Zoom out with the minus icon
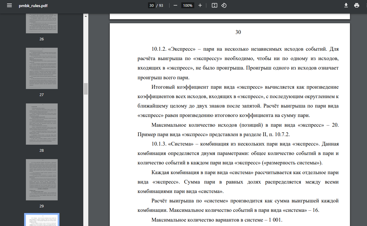367x226 pixels. point(175,5)
